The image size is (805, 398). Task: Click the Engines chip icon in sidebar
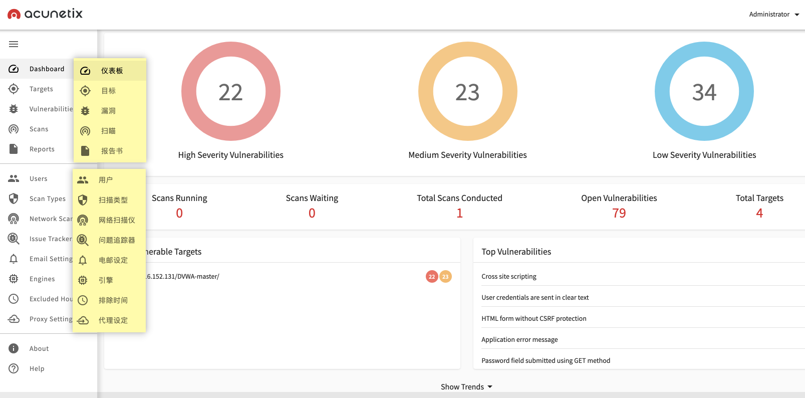coord(14,279)
